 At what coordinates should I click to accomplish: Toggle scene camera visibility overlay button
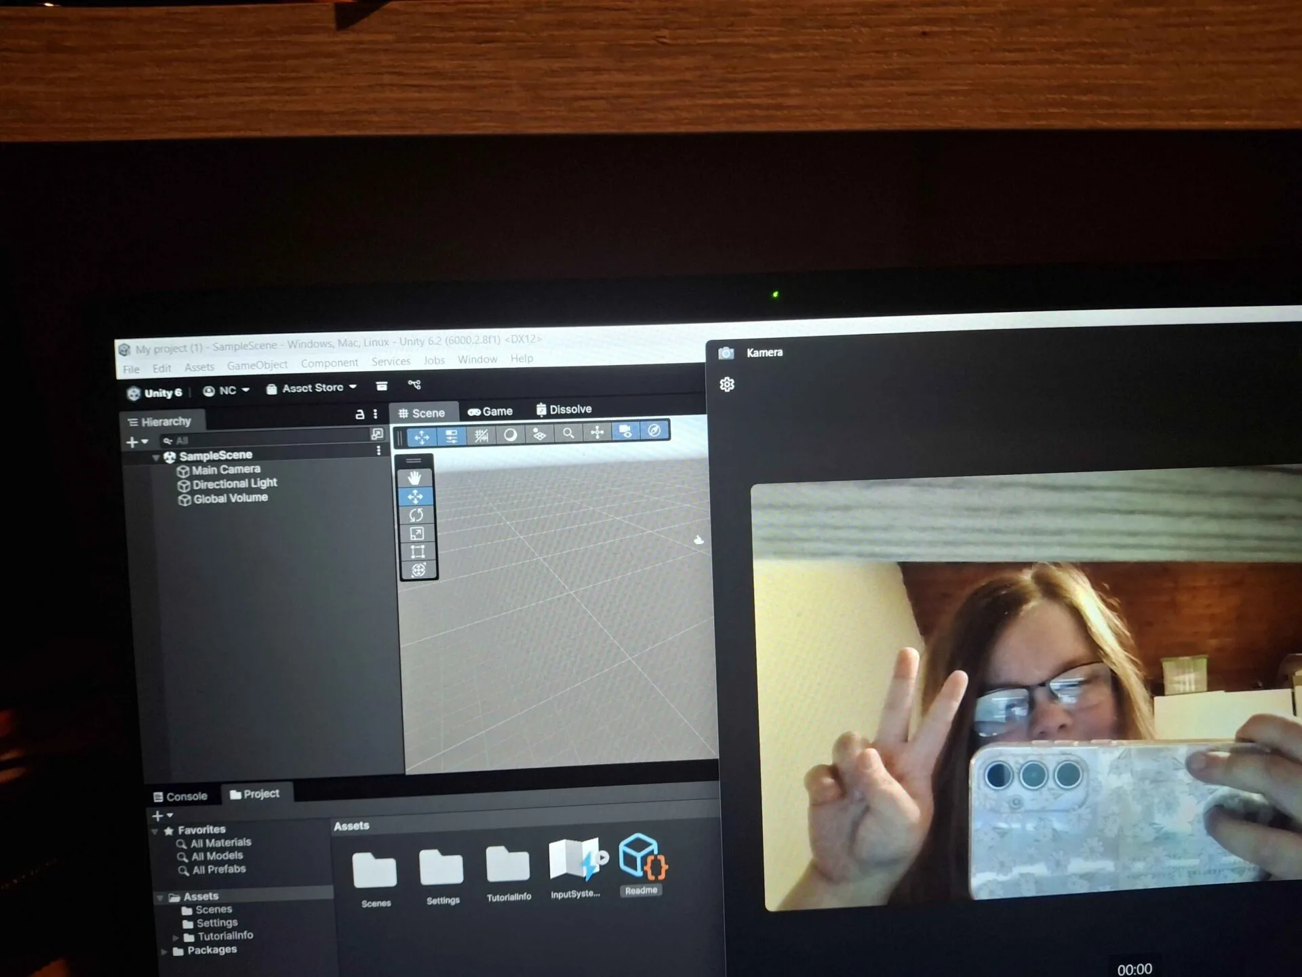pos(625,431)
